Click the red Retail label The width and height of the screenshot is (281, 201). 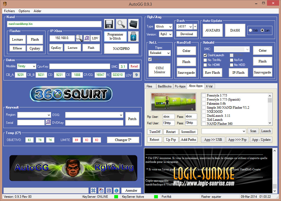tap(134, 66)
